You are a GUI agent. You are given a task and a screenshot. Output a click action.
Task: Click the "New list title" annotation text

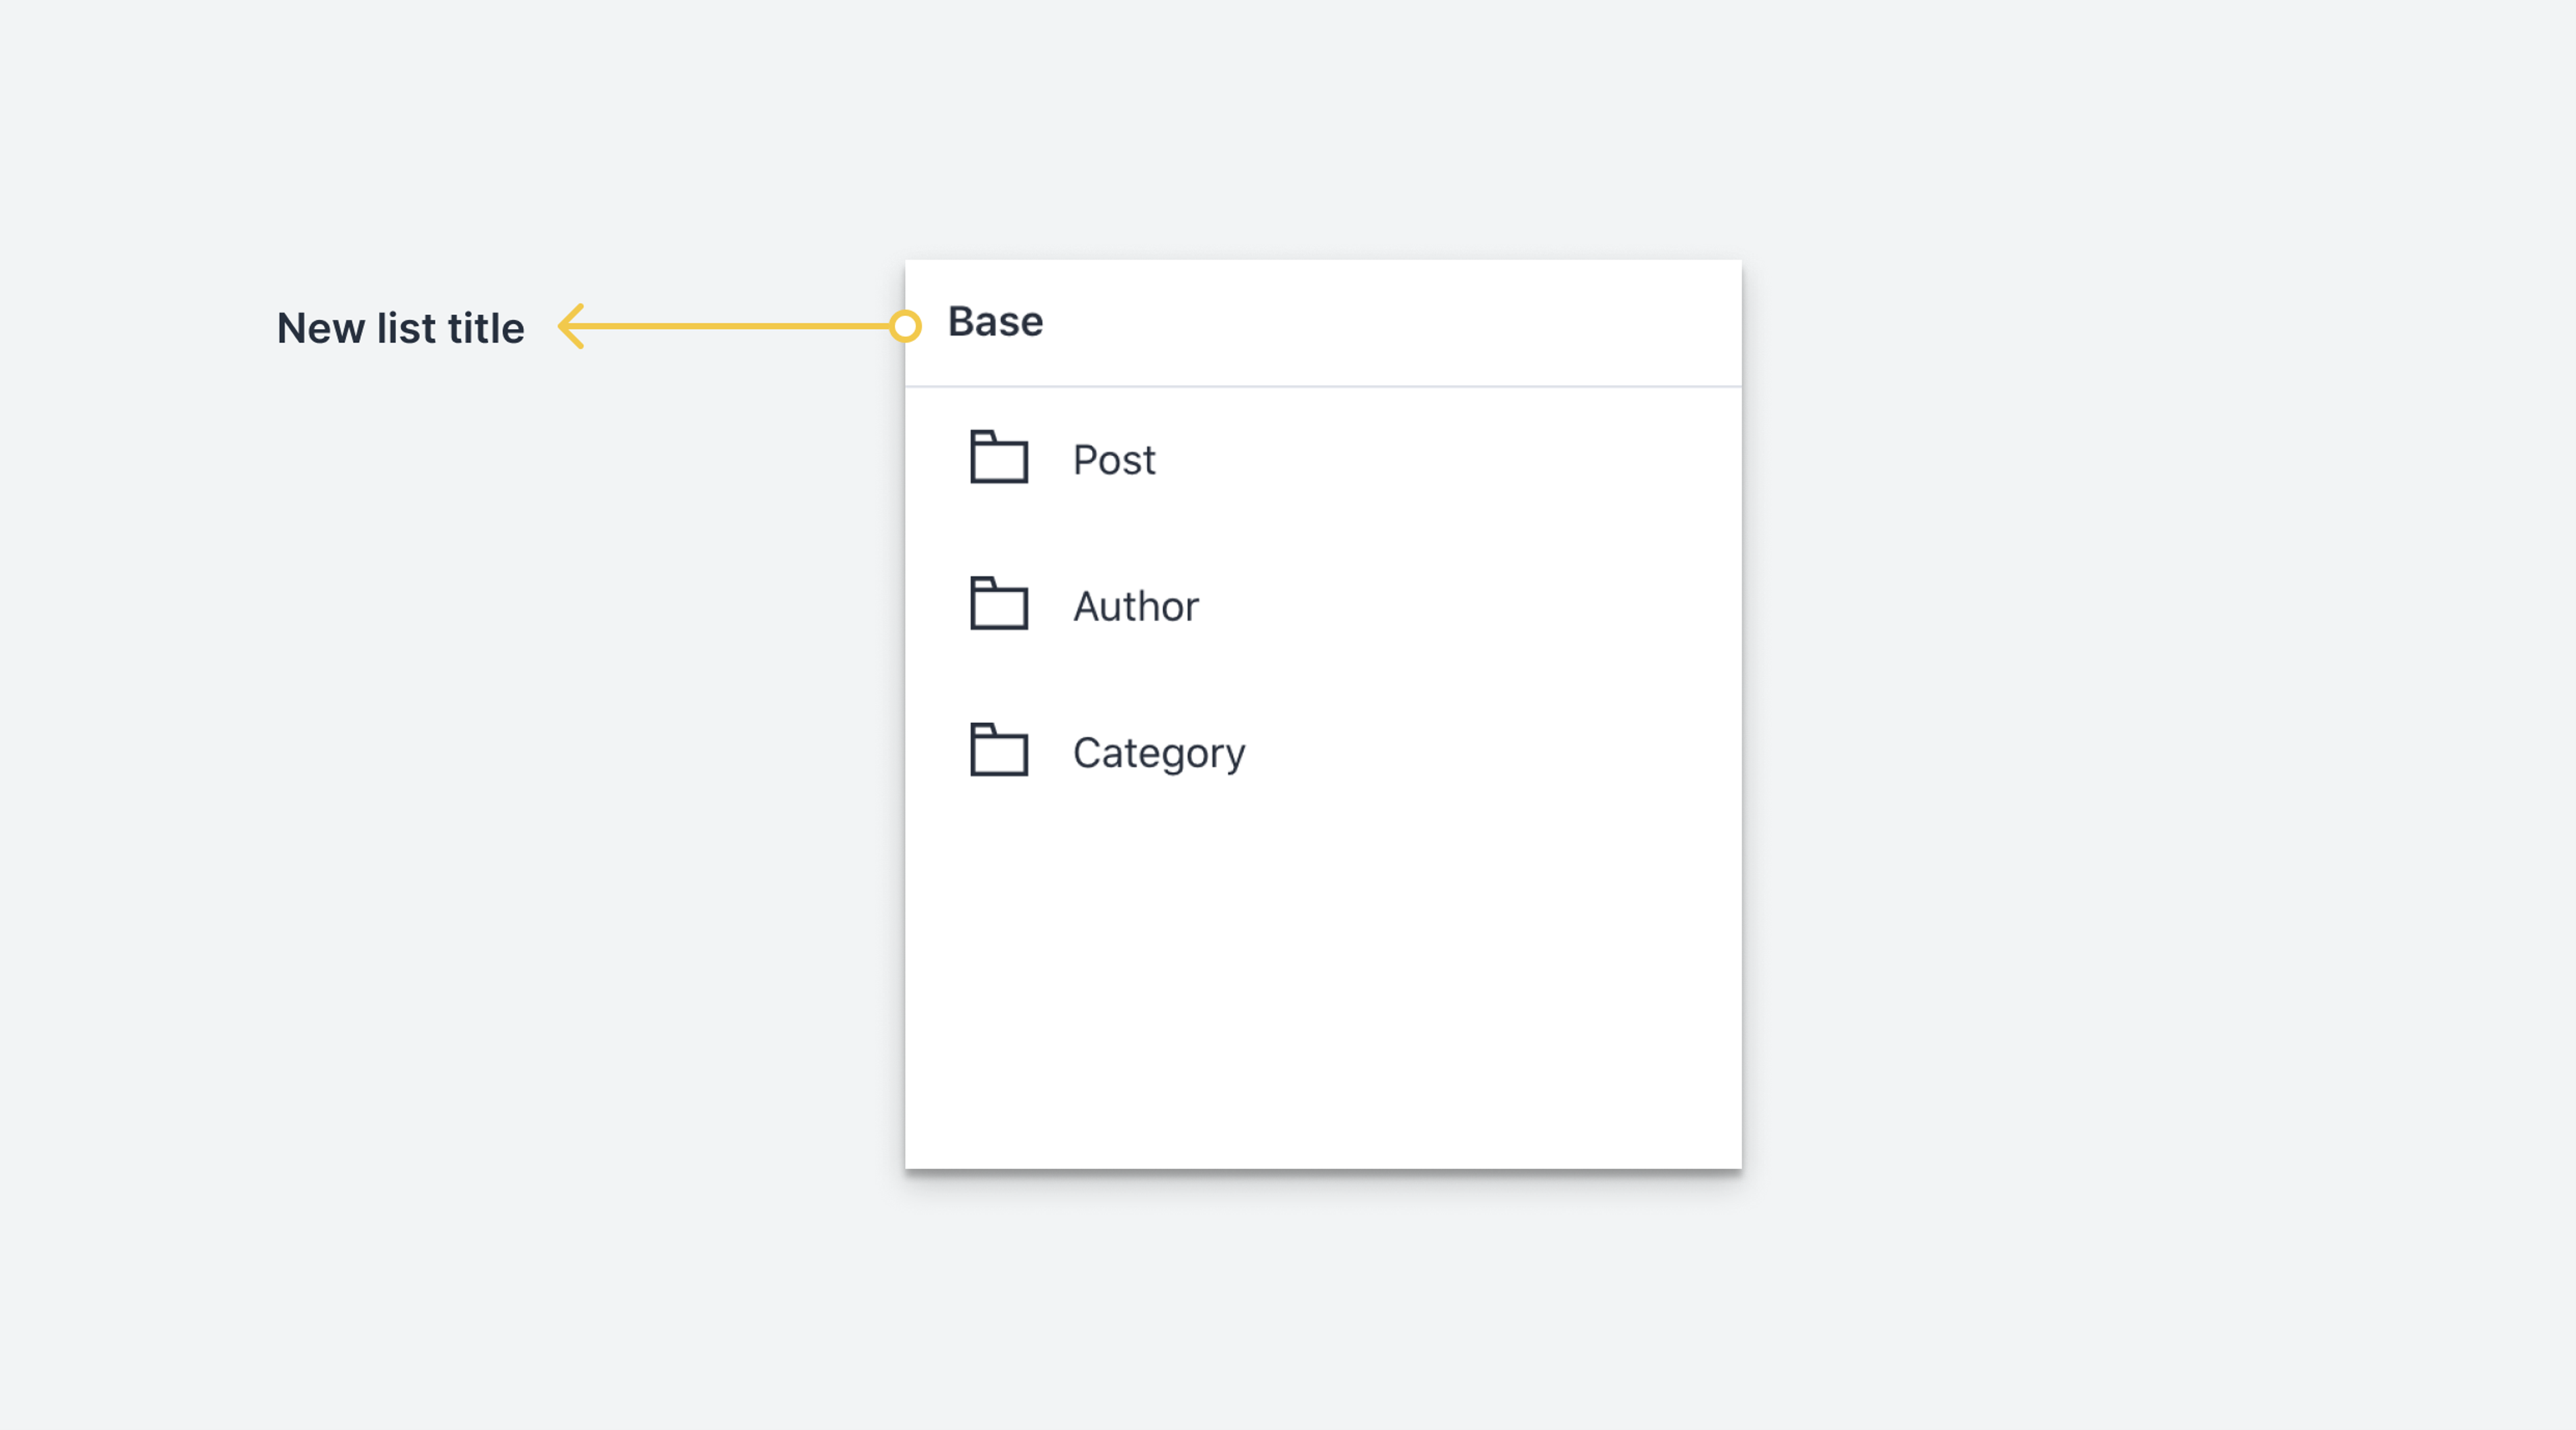[400, 328]
